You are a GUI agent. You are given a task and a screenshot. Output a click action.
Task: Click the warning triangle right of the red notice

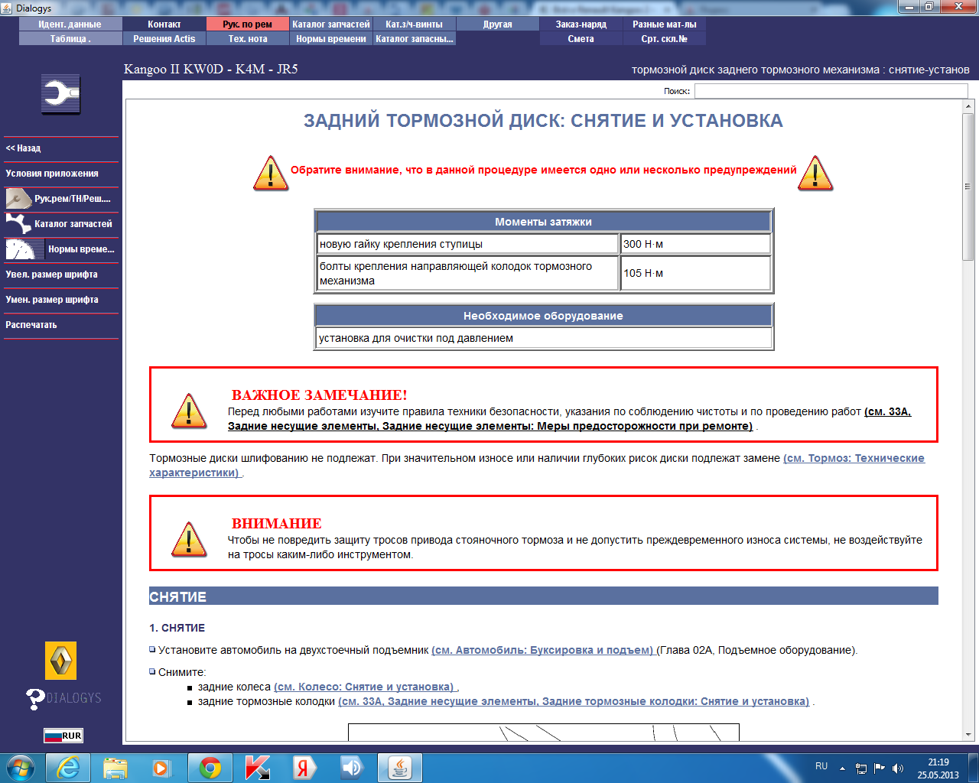[815, 173]
